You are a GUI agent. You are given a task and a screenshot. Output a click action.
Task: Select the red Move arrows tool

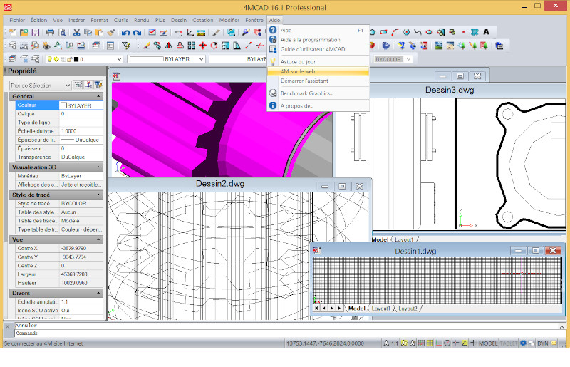(x=203, y=46)
